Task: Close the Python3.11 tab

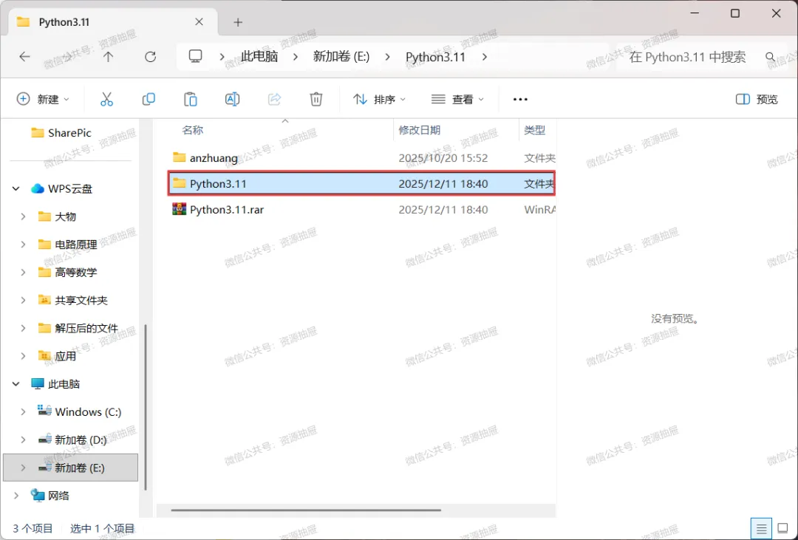Action: [199, 22]
